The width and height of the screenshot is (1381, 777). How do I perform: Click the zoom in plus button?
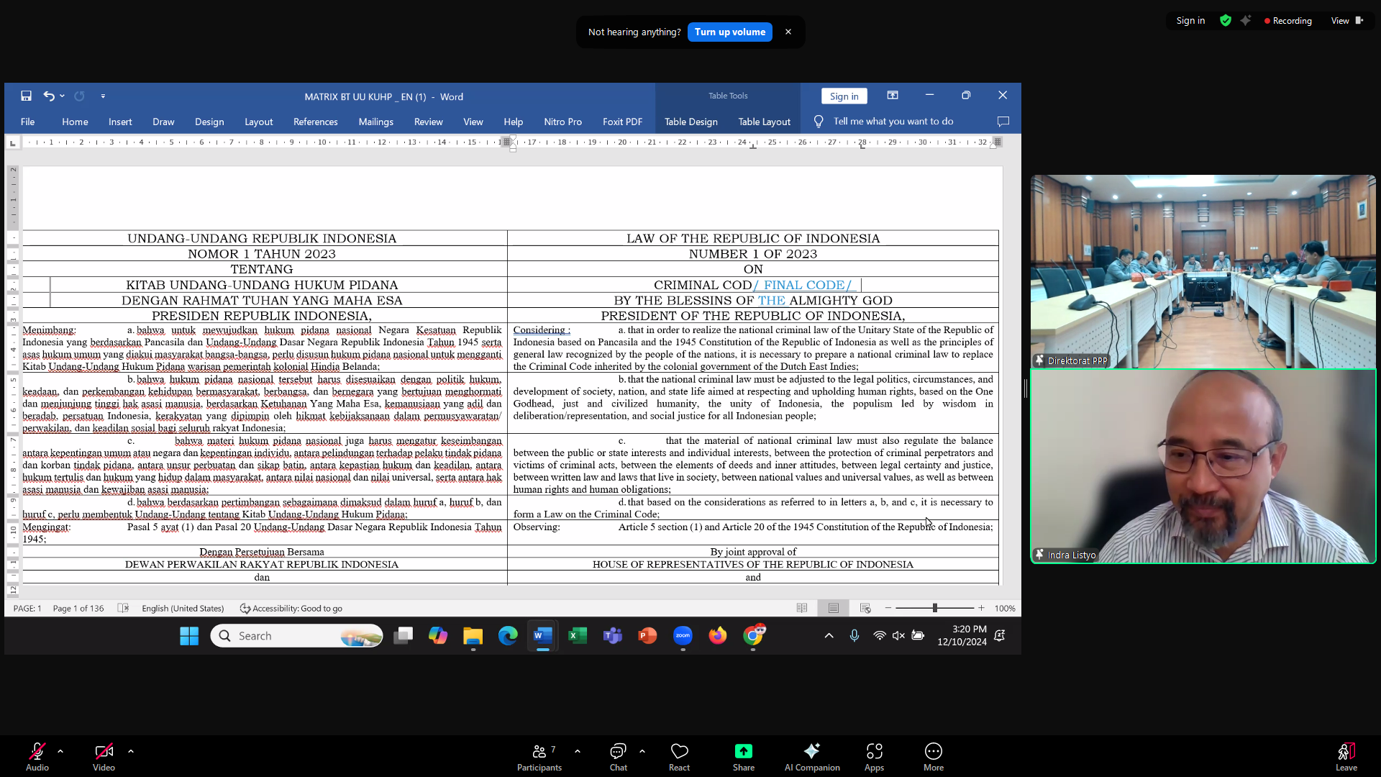pyautogui.click(x=981, y=608)
